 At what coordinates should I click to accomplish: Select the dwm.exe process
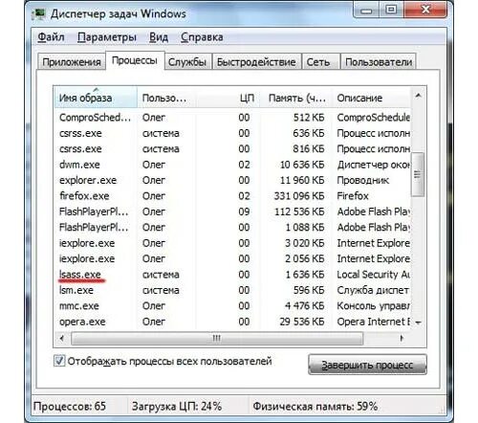pyautogui.click(x=232, y=165)
